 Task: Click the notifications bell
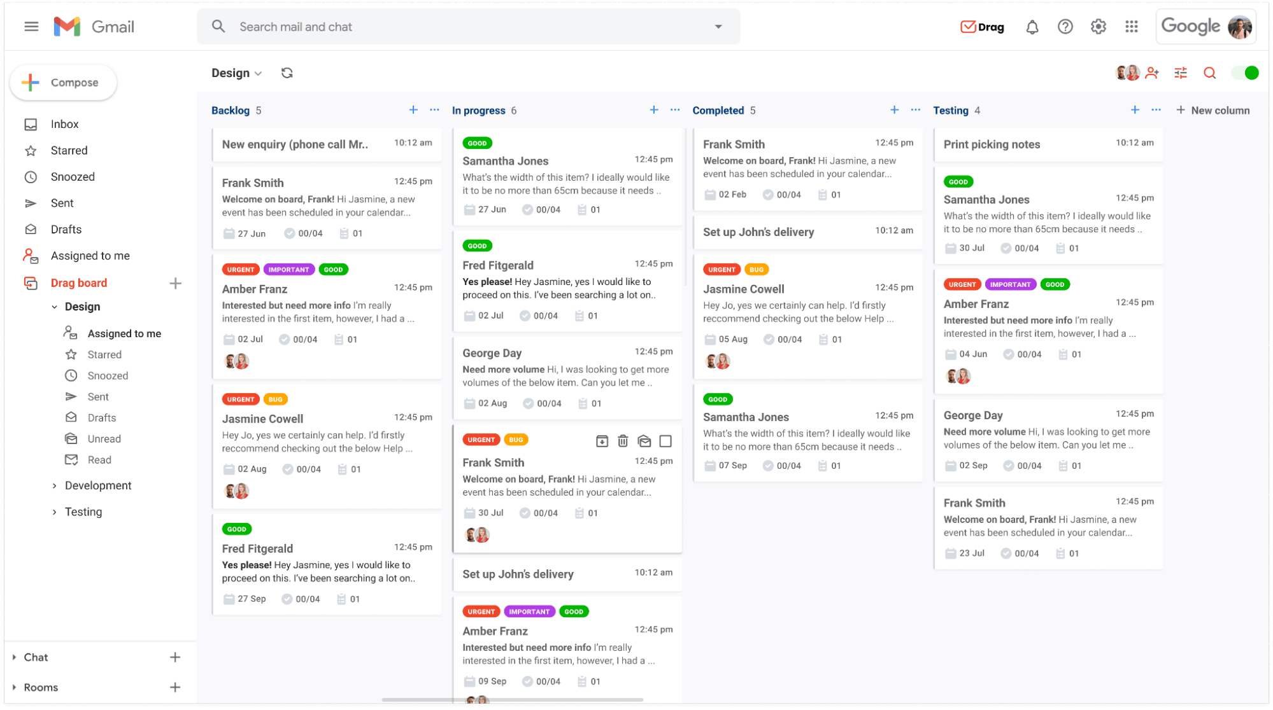[1032, 27]
